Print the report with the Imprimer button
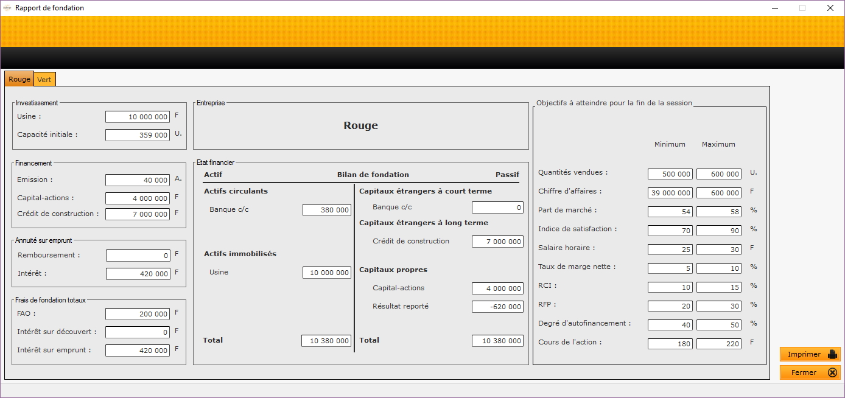The image size is (845, 398). click(810, 354)
